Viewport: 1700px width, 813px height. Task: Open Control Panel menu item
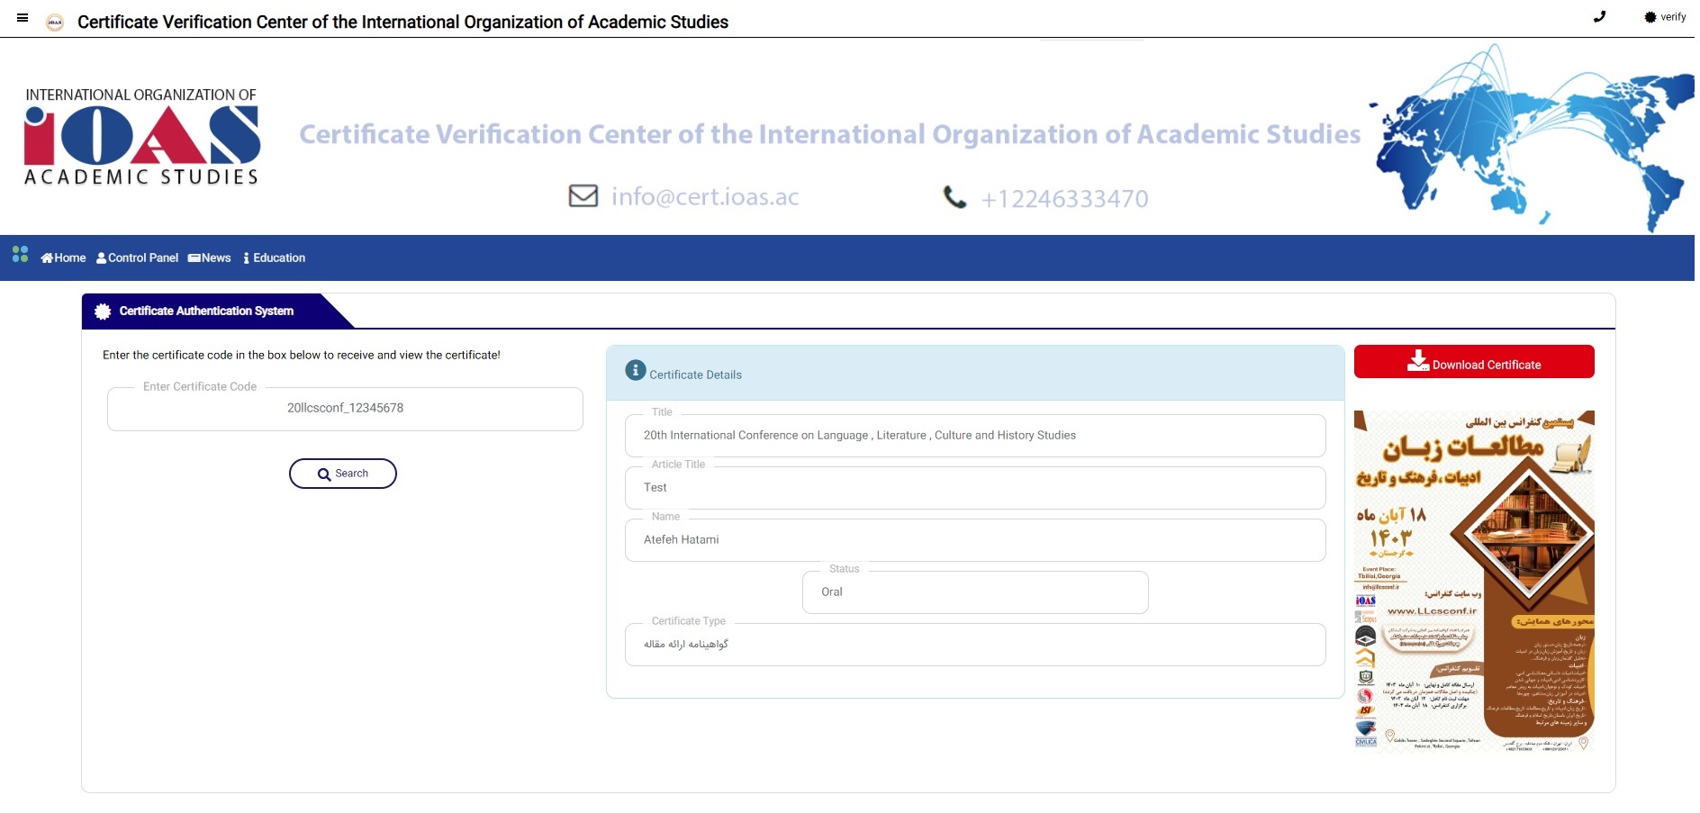137,257
